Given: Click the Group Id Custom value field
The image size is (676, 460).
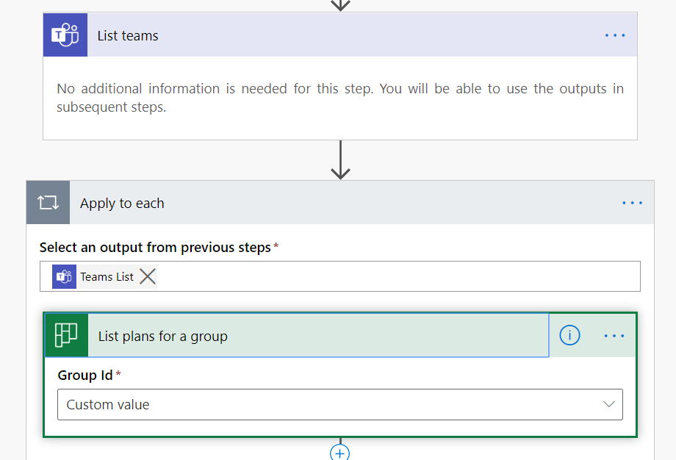Looking at the screenshot, I should click(x=340, y=404).
